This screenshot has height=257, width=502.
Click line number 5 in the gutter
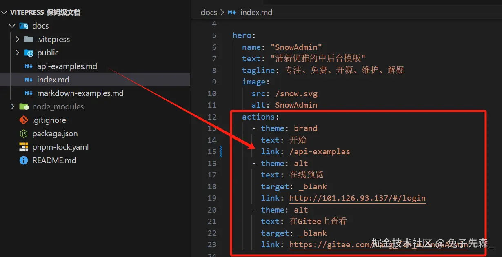(214, 35)
